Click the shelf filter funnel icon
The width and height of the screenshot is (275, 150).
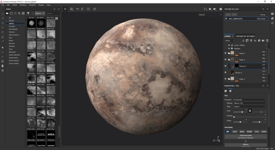coord(28,13)
